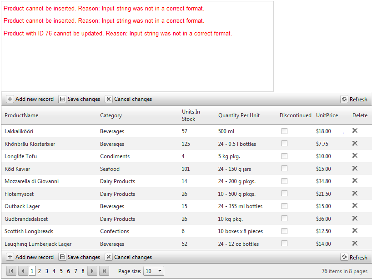Sort by the Units In Stock column header
This screenshot has width=372, height=279.
[191, 115]
